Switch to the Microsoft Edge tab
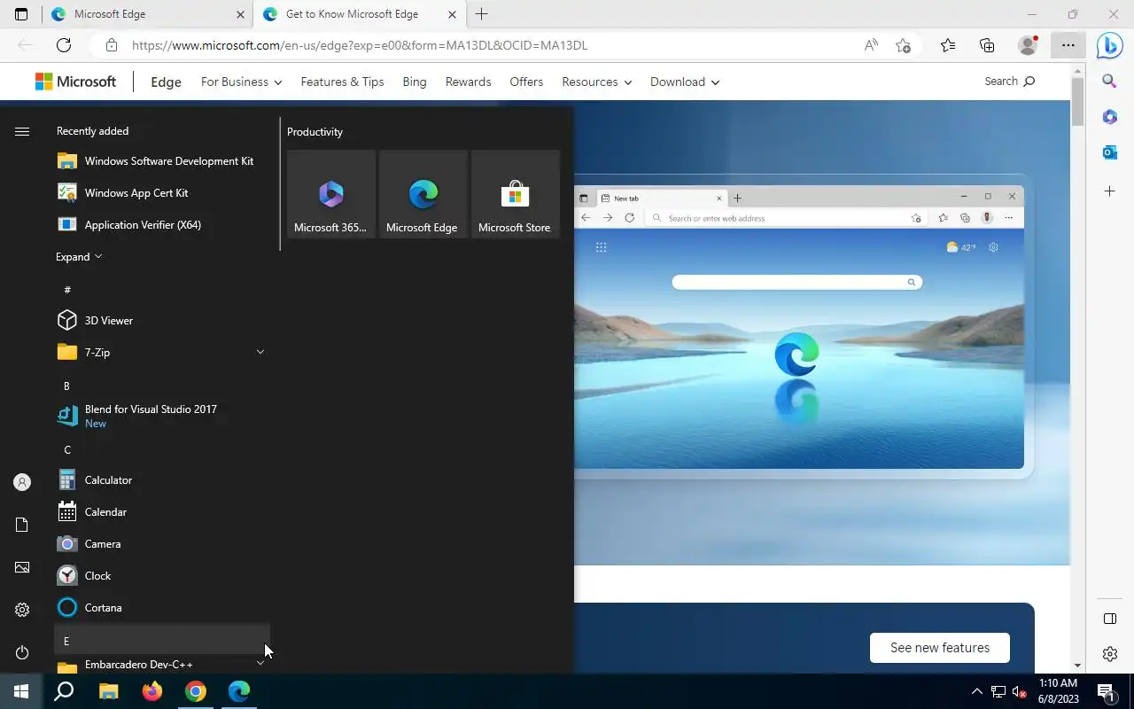Screen dimensions: 1134x709 point(147,14)
